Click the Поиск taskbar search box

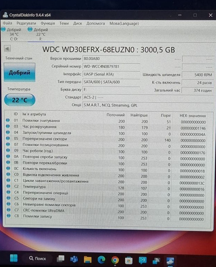(x=38, y=259)
